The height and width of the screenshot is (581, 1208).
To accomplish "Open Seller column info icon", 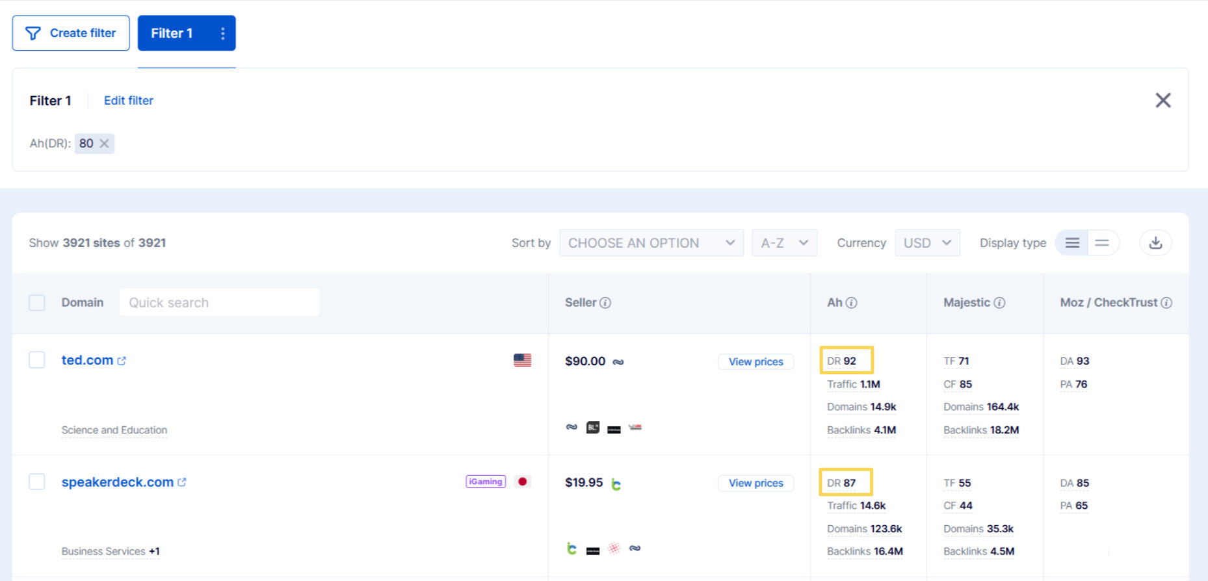I will click(x=605, y=303).
